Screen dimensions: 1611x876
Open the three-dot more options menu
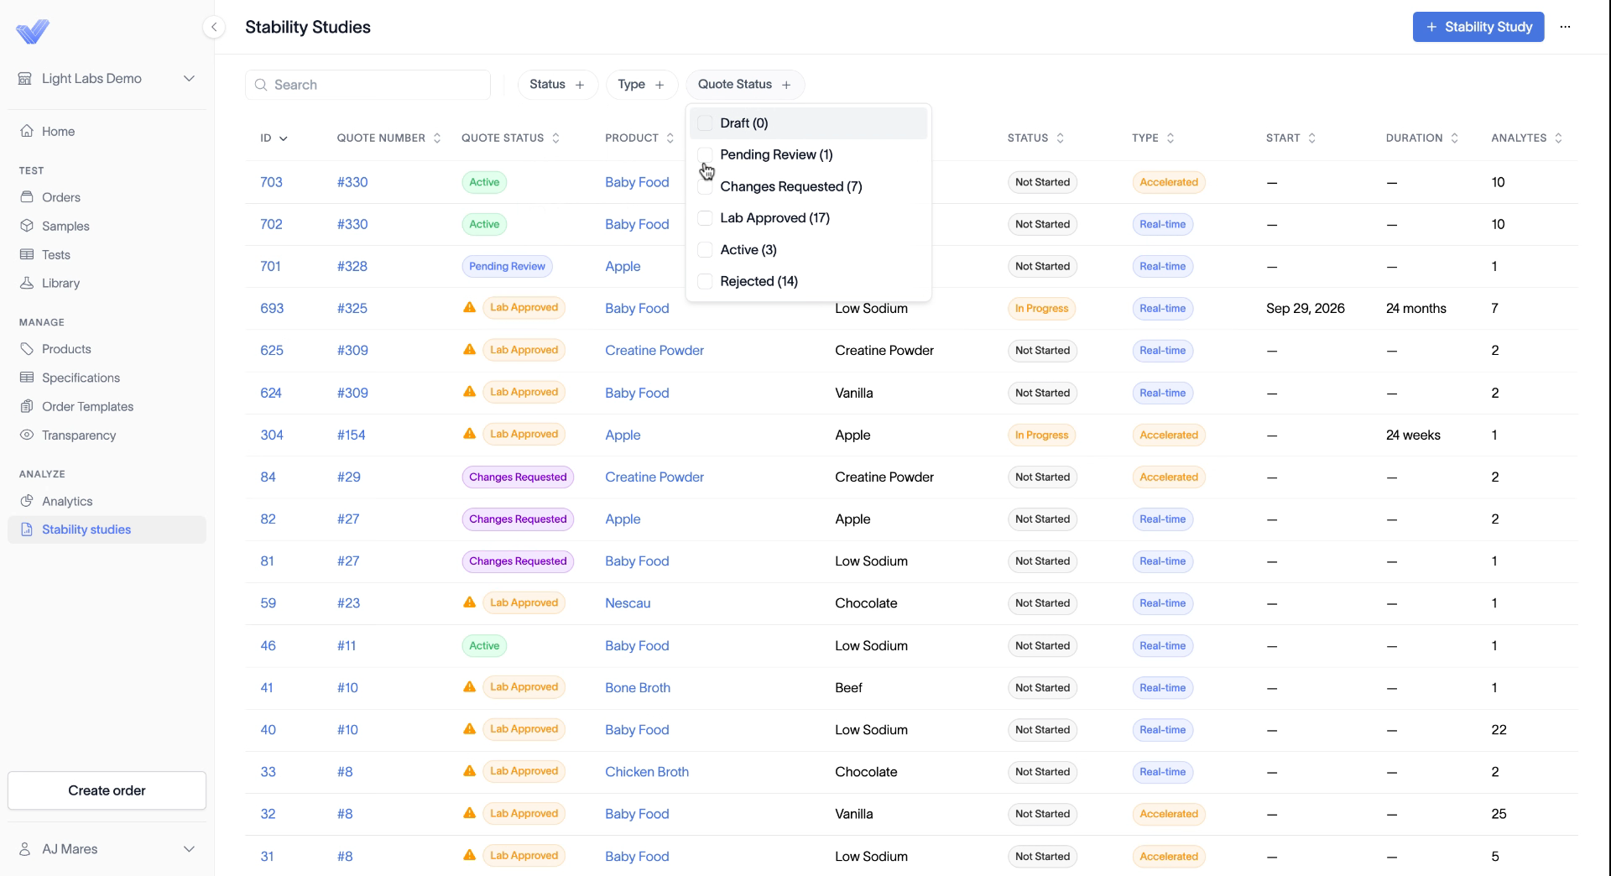(1565, 27)
